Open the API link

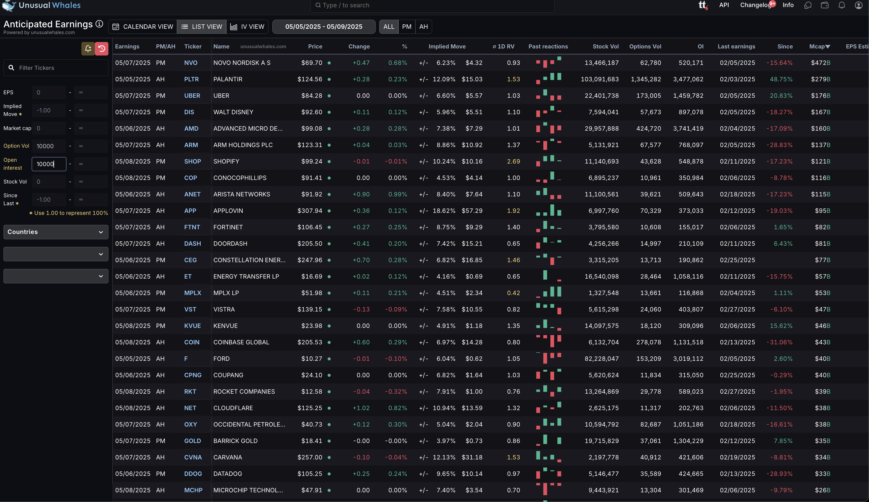pos(724,5)
